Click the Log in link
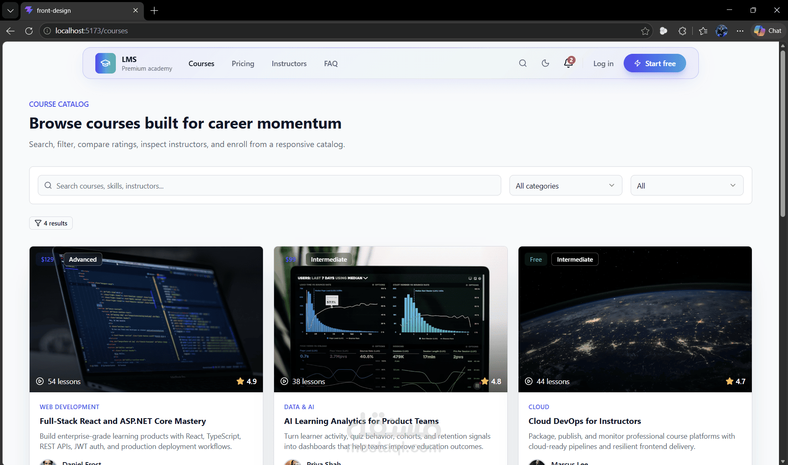 pos(603,64)
